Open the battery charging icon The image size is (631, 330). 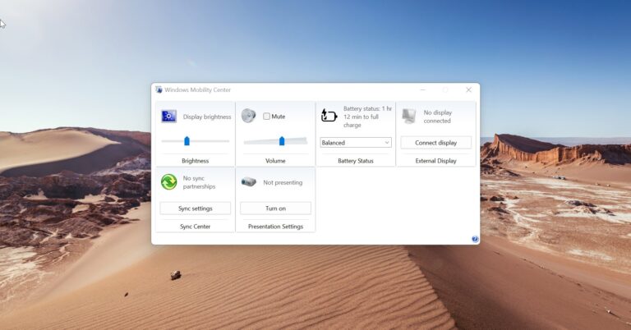point(329,116)
